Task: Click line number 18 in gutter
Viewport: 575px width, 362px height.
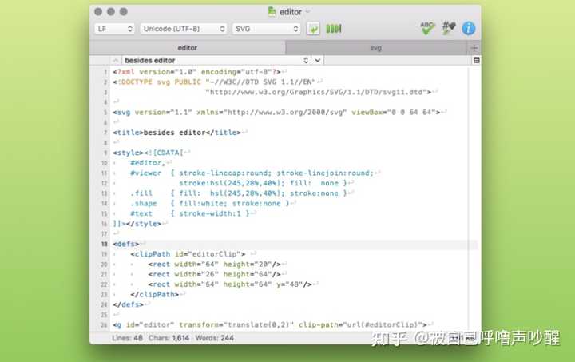Action: click(x=104, y=244)
